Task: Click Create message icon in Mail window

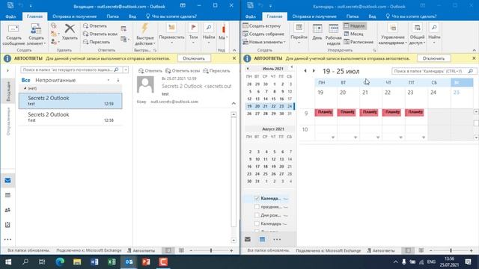Action: [x=13, y=29]
